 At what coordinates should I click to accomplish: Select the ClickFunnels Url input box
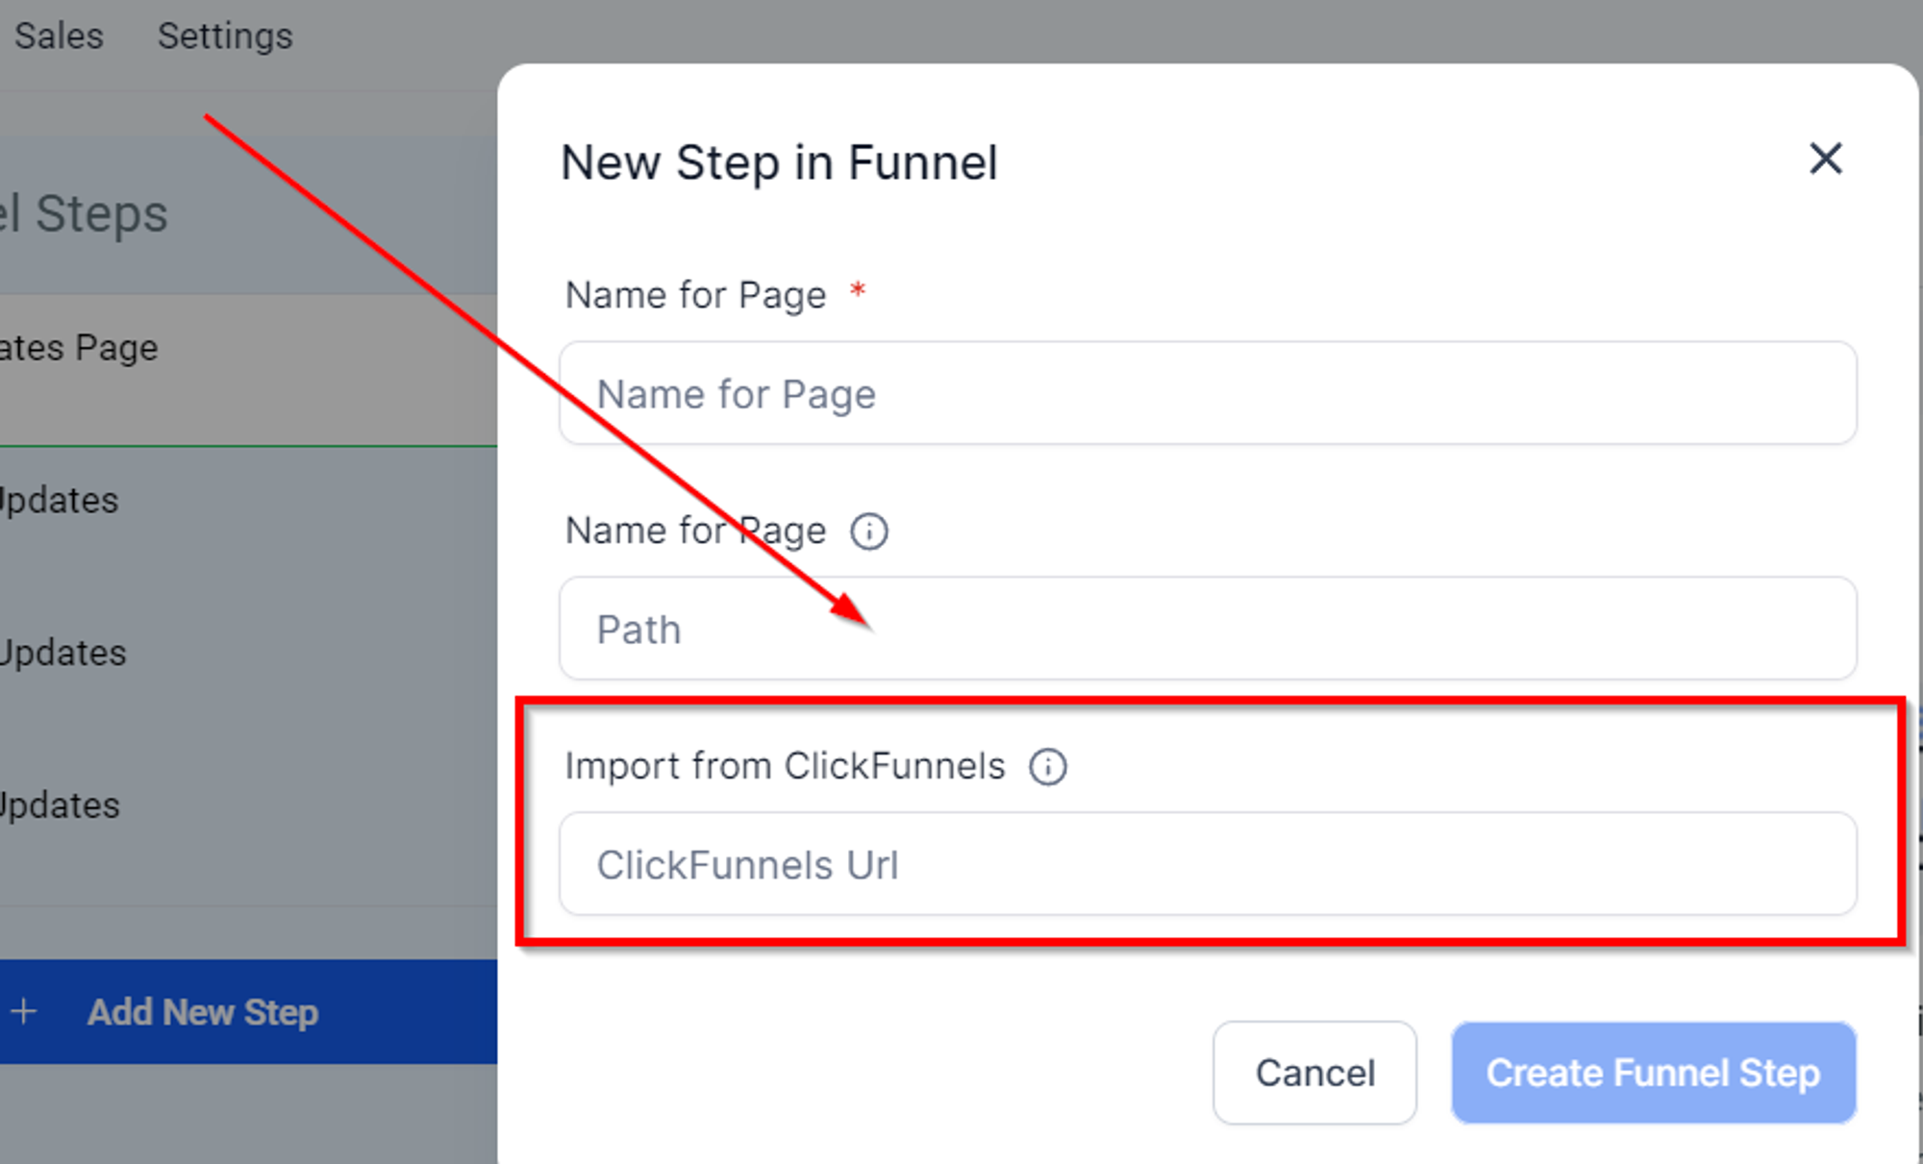coord(1208,864)
